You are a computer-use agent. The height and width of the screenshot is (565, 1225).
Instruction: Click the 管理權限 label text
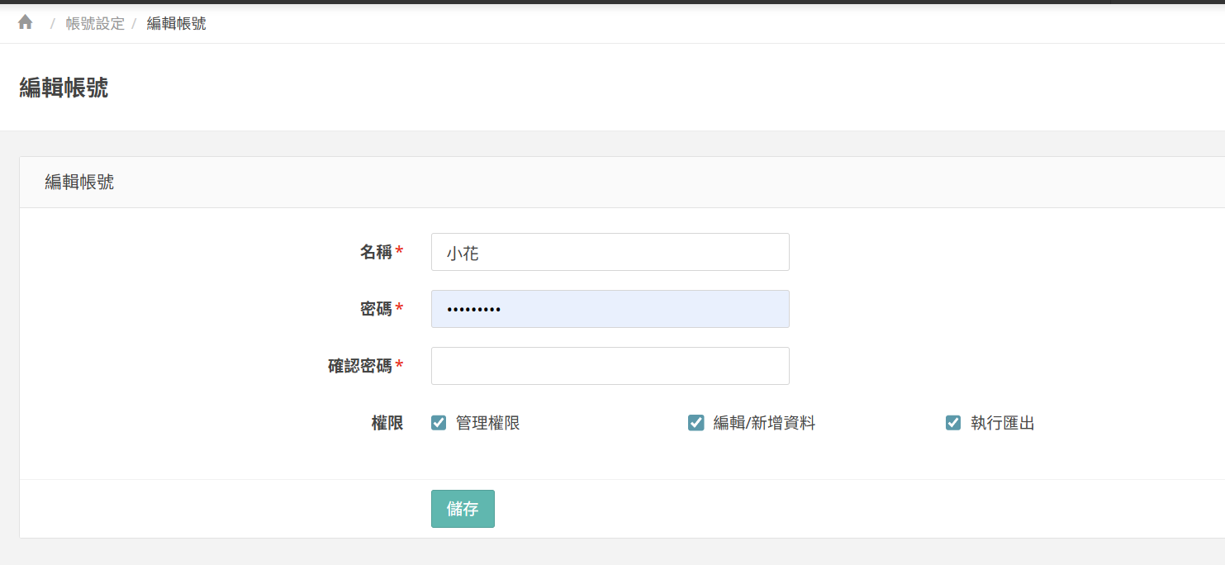pyautogui.click(x=487, y=423)
